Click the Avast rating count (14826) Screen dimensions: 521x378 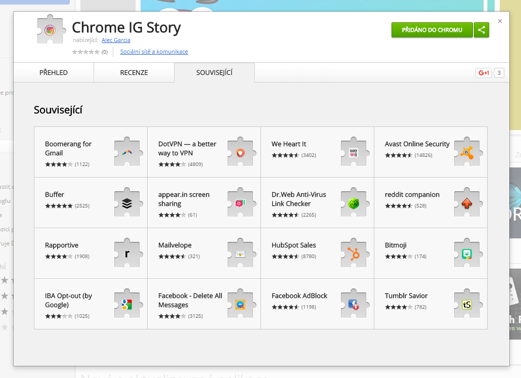423,155
